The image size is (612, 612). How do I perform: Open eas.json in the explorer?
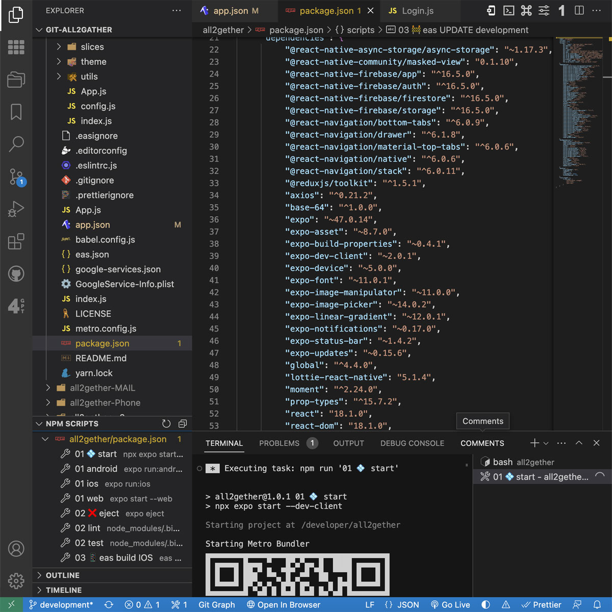pyautogui.click(x=92, y=254)
